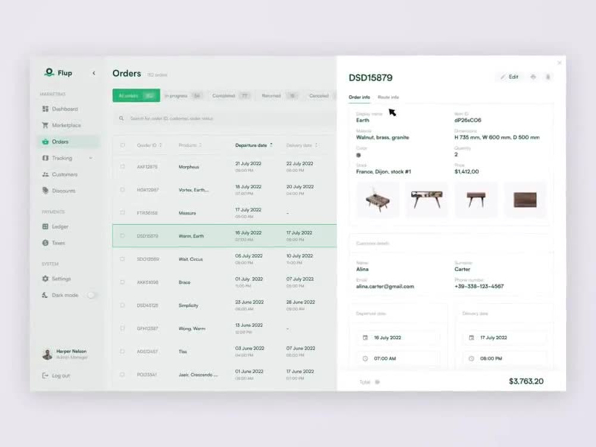Image resolution: width=596 pixels, height=447 pixels.
Task: Click the Dark mode moon icon
Action: (x=45, y=295)
